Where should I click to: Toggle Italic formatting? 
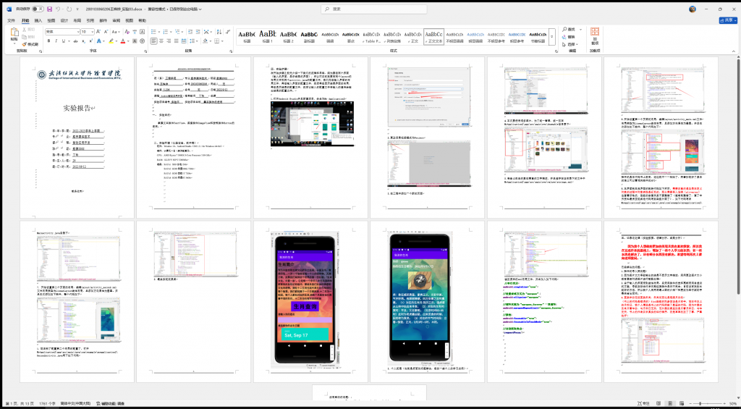tap(56, 41)
